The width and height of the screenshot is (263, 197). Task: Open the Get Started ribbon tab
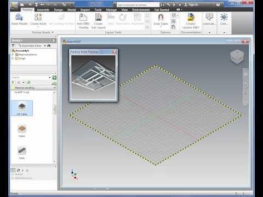click(x=162, y=10)
